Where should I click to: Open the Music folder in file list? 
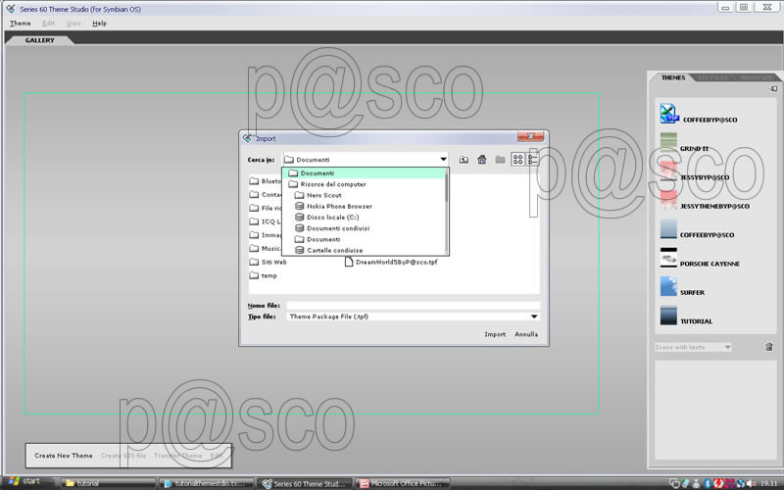(265, 248)
